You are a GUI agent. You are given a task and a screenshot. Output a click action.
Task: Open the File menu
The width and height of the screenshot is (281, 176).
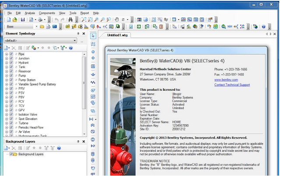click(x=10, y=13)
